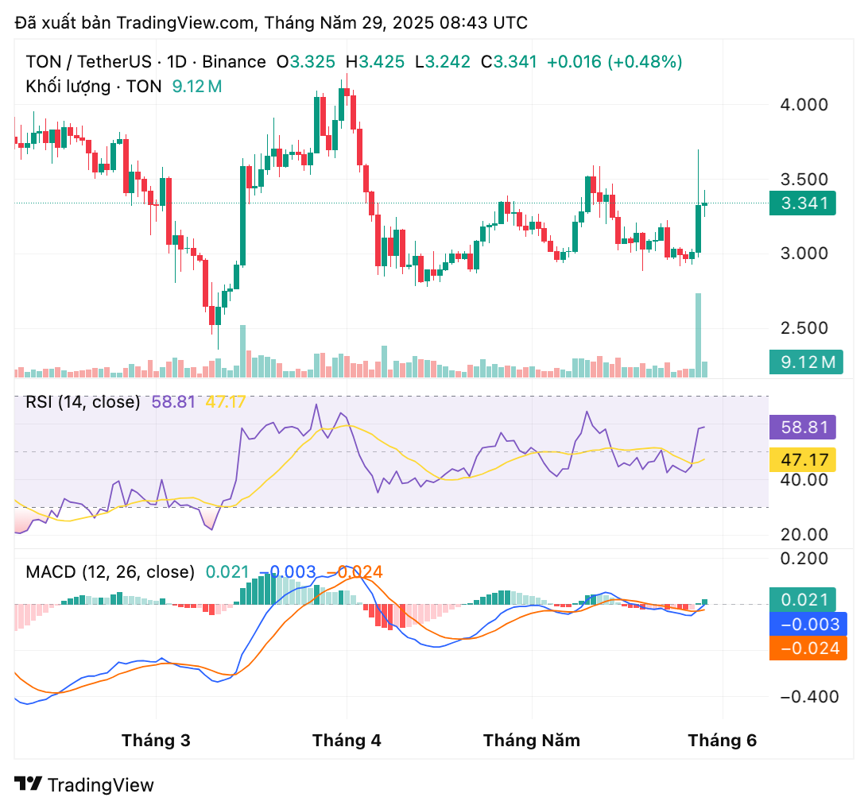Viewport: 868px width, 809px height.
Task: Click the purple 58.81 RSI value tag
Action: click(805, 428)
